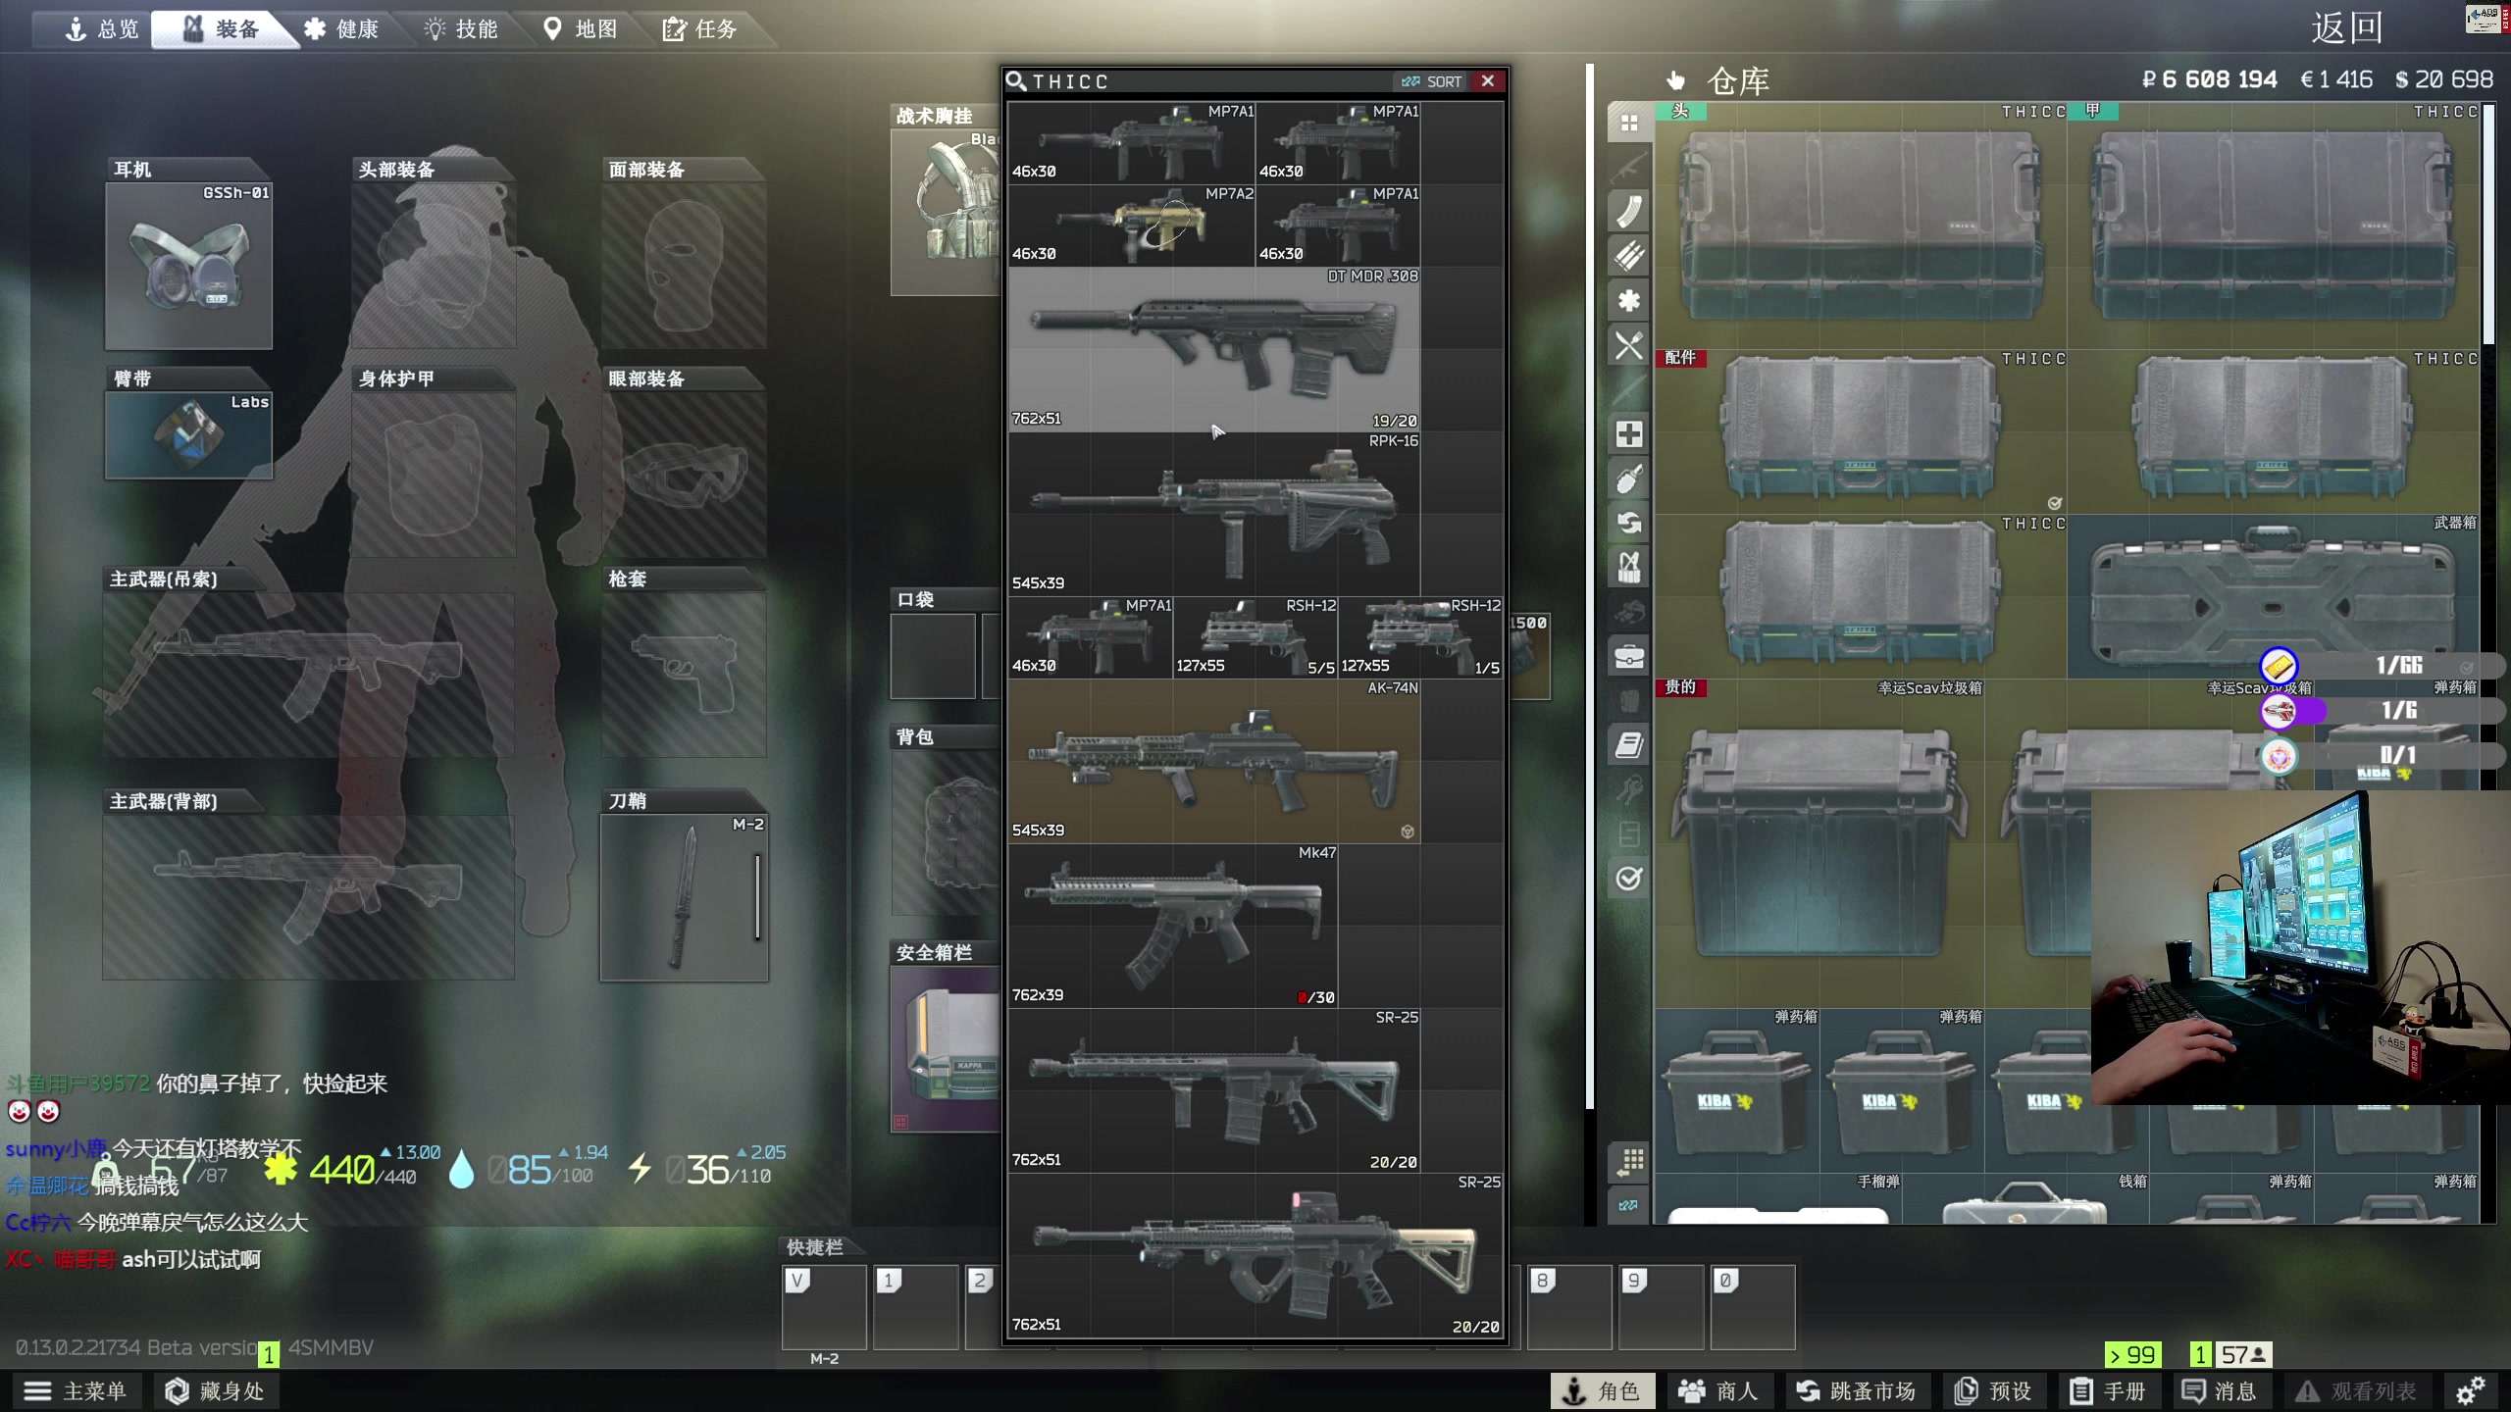Image resolution: width=2511 pixels, height=1412 pixels.
Task: Click the empty 头部装备 headwear slot
Action: click(434, 265)
